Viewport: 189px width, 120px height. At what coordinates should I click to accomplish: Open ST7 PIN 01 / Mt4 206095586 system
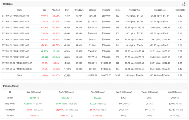[15, 16]
